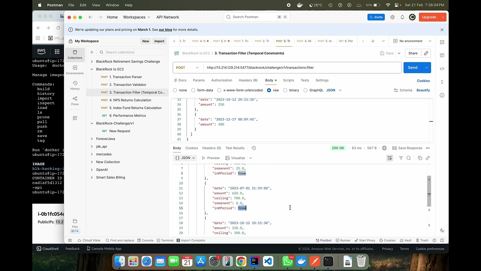
Task: Expand the OpenAI collection
Action: click(92, 170)
